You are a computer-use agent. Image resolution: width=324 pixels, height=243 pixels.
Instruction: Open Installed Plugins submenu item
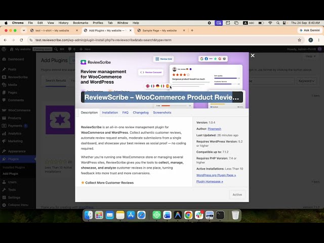click(x=14, y=168)
